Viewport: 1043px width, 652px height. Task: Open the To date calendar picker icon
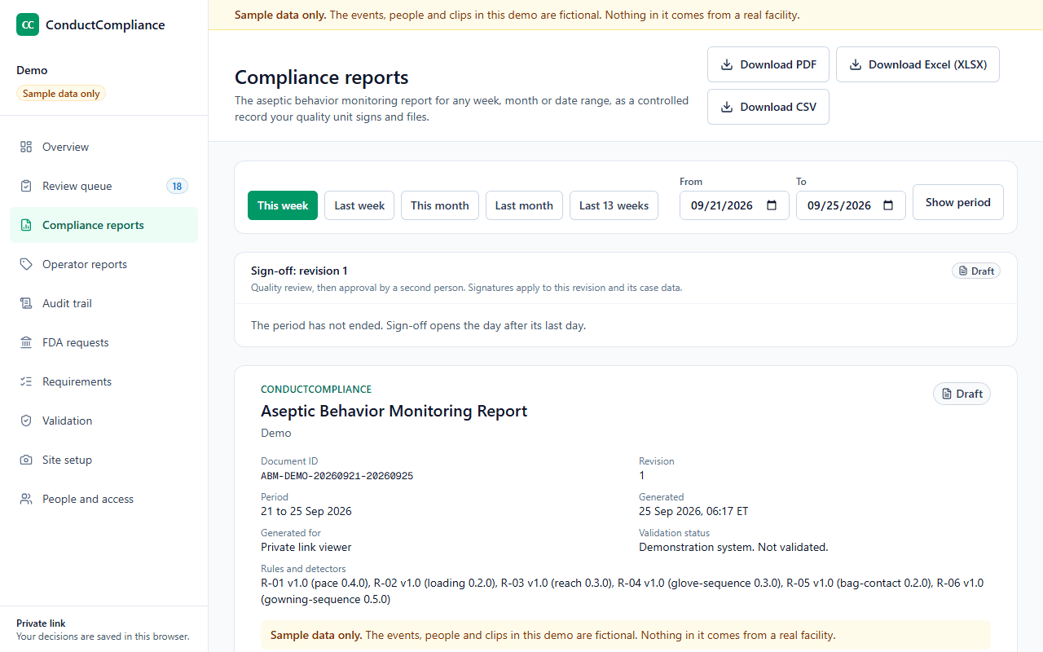[x=888, y=205]
